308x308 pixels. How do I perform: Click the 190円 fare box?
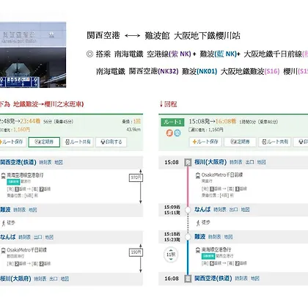[136, 252]
